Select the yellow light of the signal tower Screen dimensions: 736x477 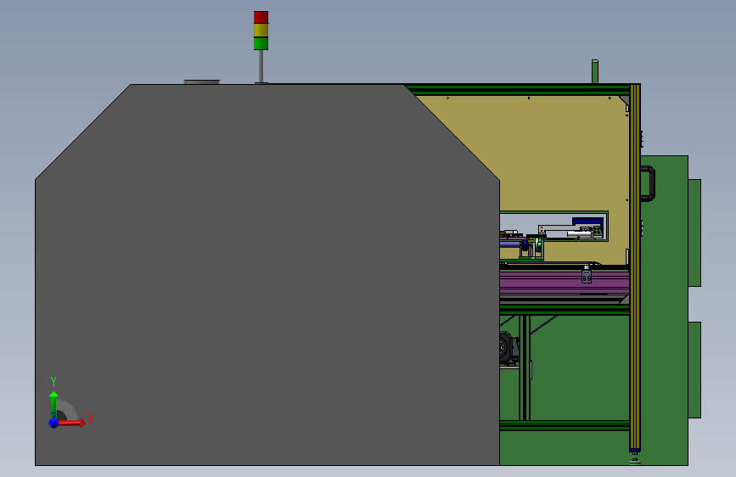[261, 31]
